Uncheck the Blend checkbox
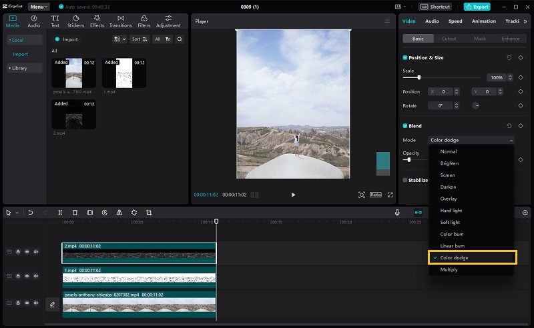Screen dimensions: 534x328 point(405,125)
